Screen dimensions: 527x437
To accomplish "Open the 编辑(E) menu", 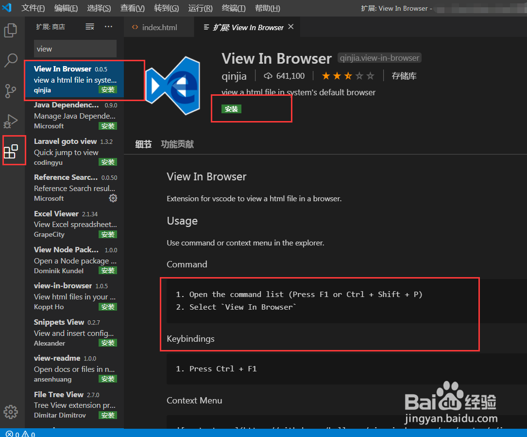I will tap(66, 8).
